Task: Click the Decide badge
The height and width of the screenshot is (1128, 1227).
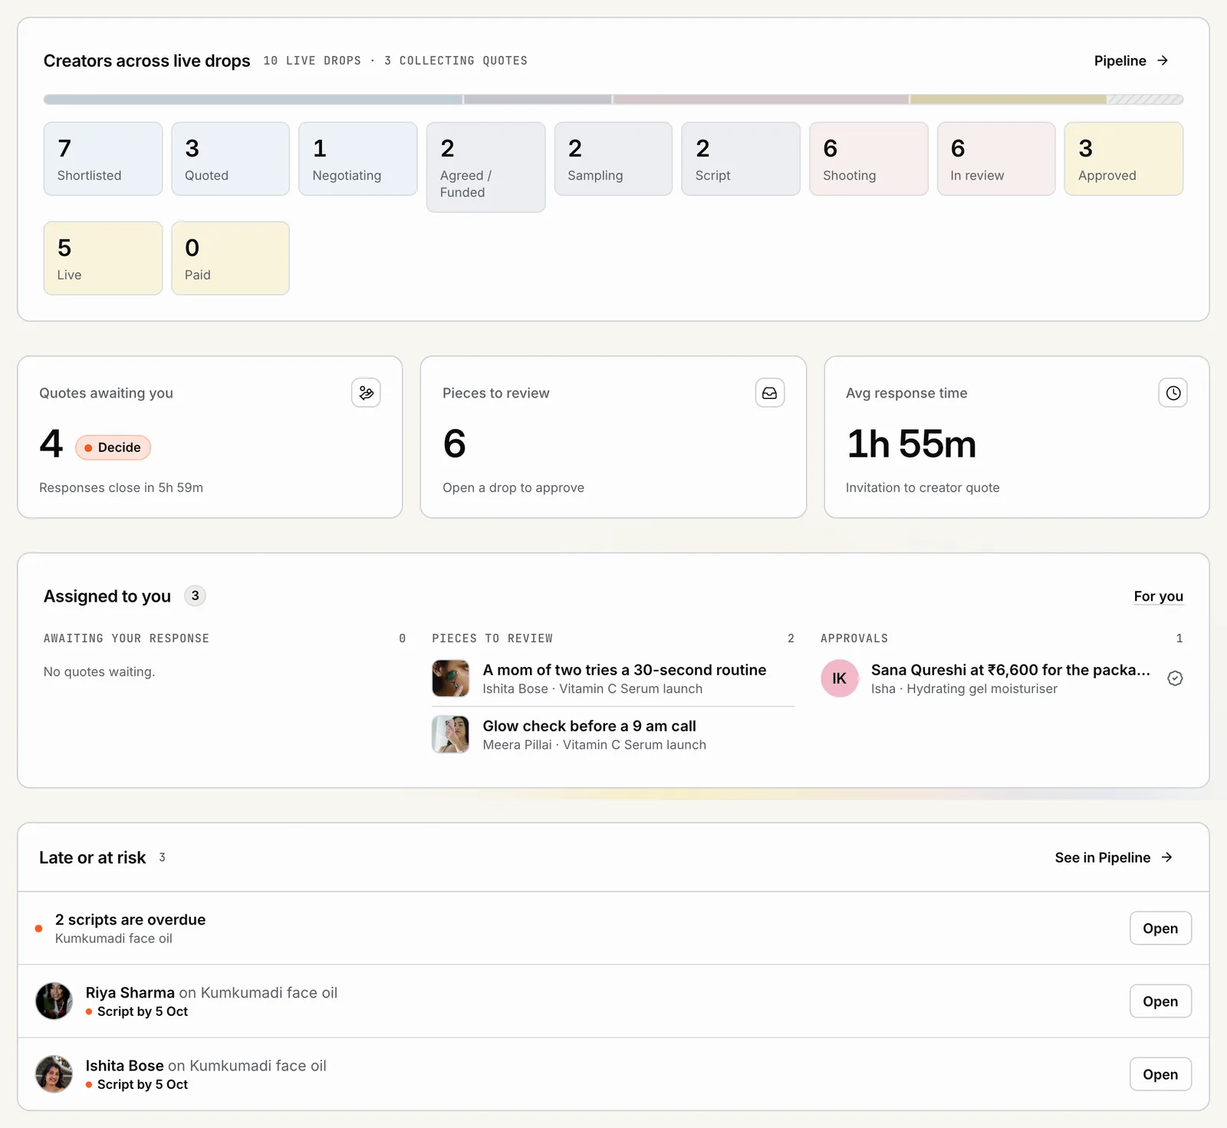Action: [113, 447]
